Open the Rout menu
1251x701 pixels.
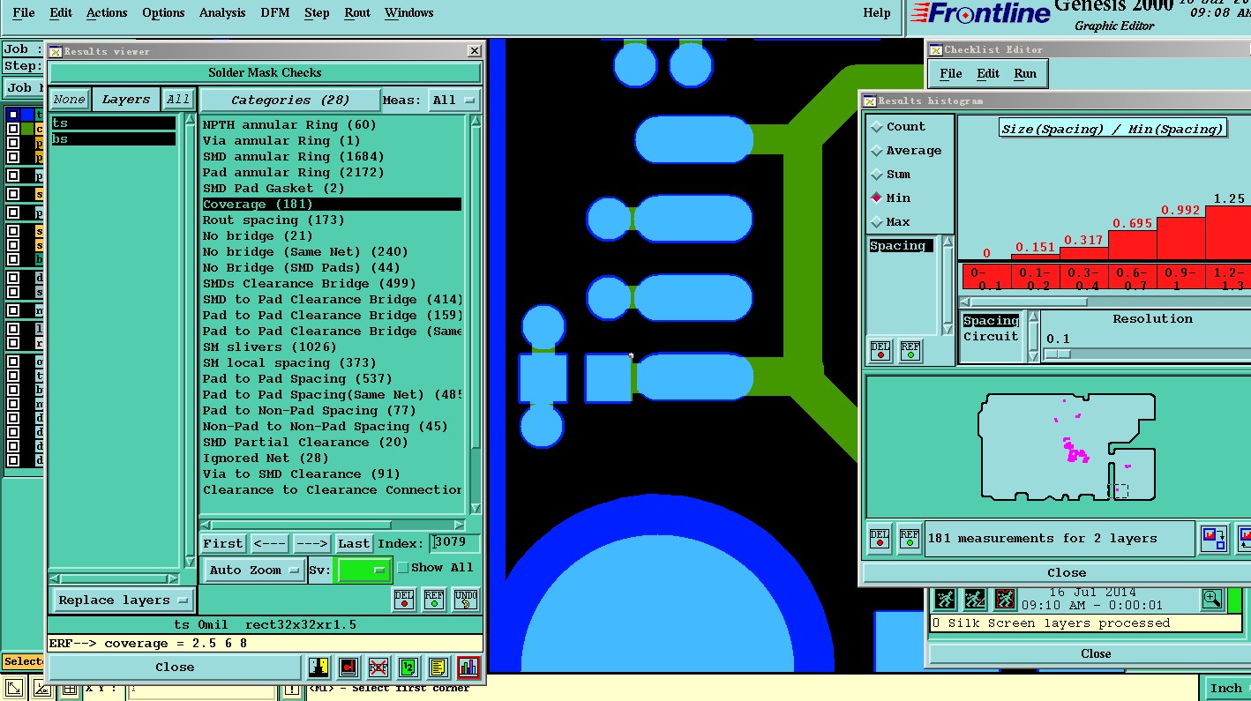pos(357,12)
